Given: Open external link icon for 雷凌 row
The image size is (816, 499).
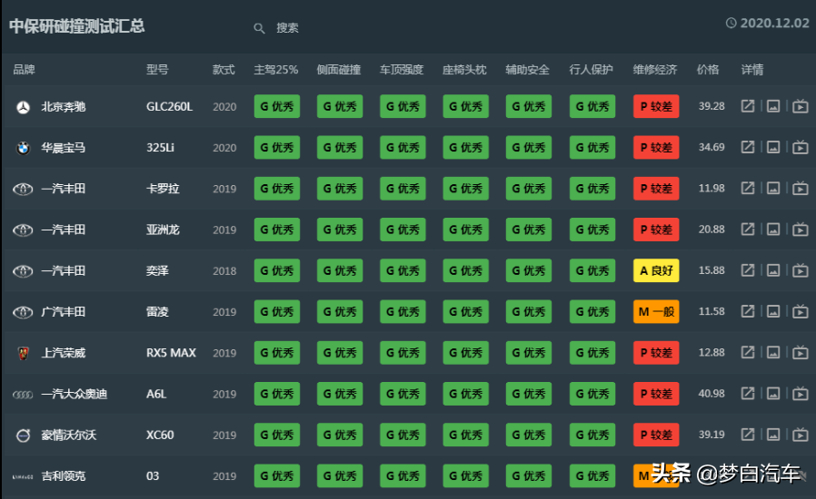Looking at the screenshot, I should click(x=748, y=311).
